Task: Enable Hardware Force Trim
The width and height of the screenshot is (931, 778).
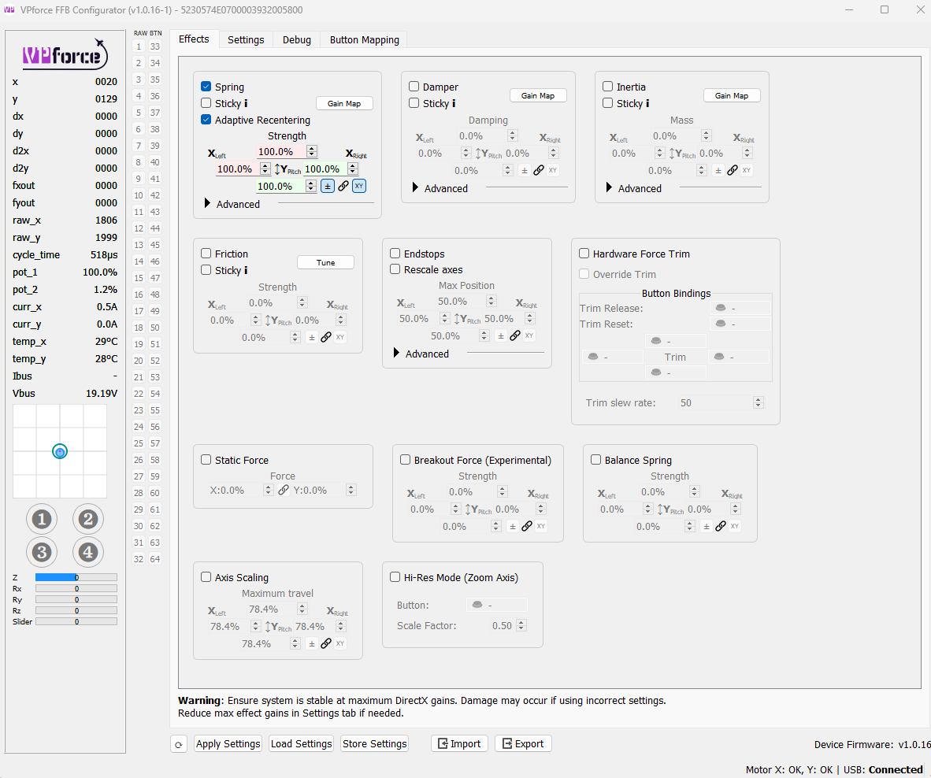Action: 584,254
